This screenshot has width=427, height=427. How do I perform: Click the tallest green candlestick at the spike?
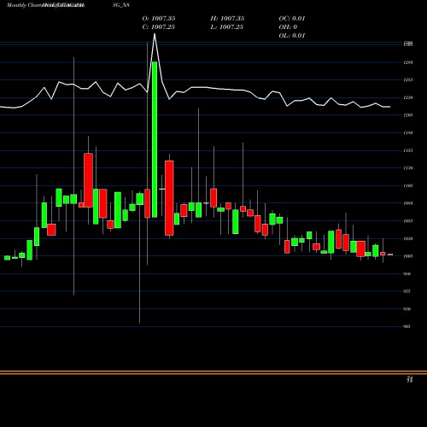[x=155, y=139]
